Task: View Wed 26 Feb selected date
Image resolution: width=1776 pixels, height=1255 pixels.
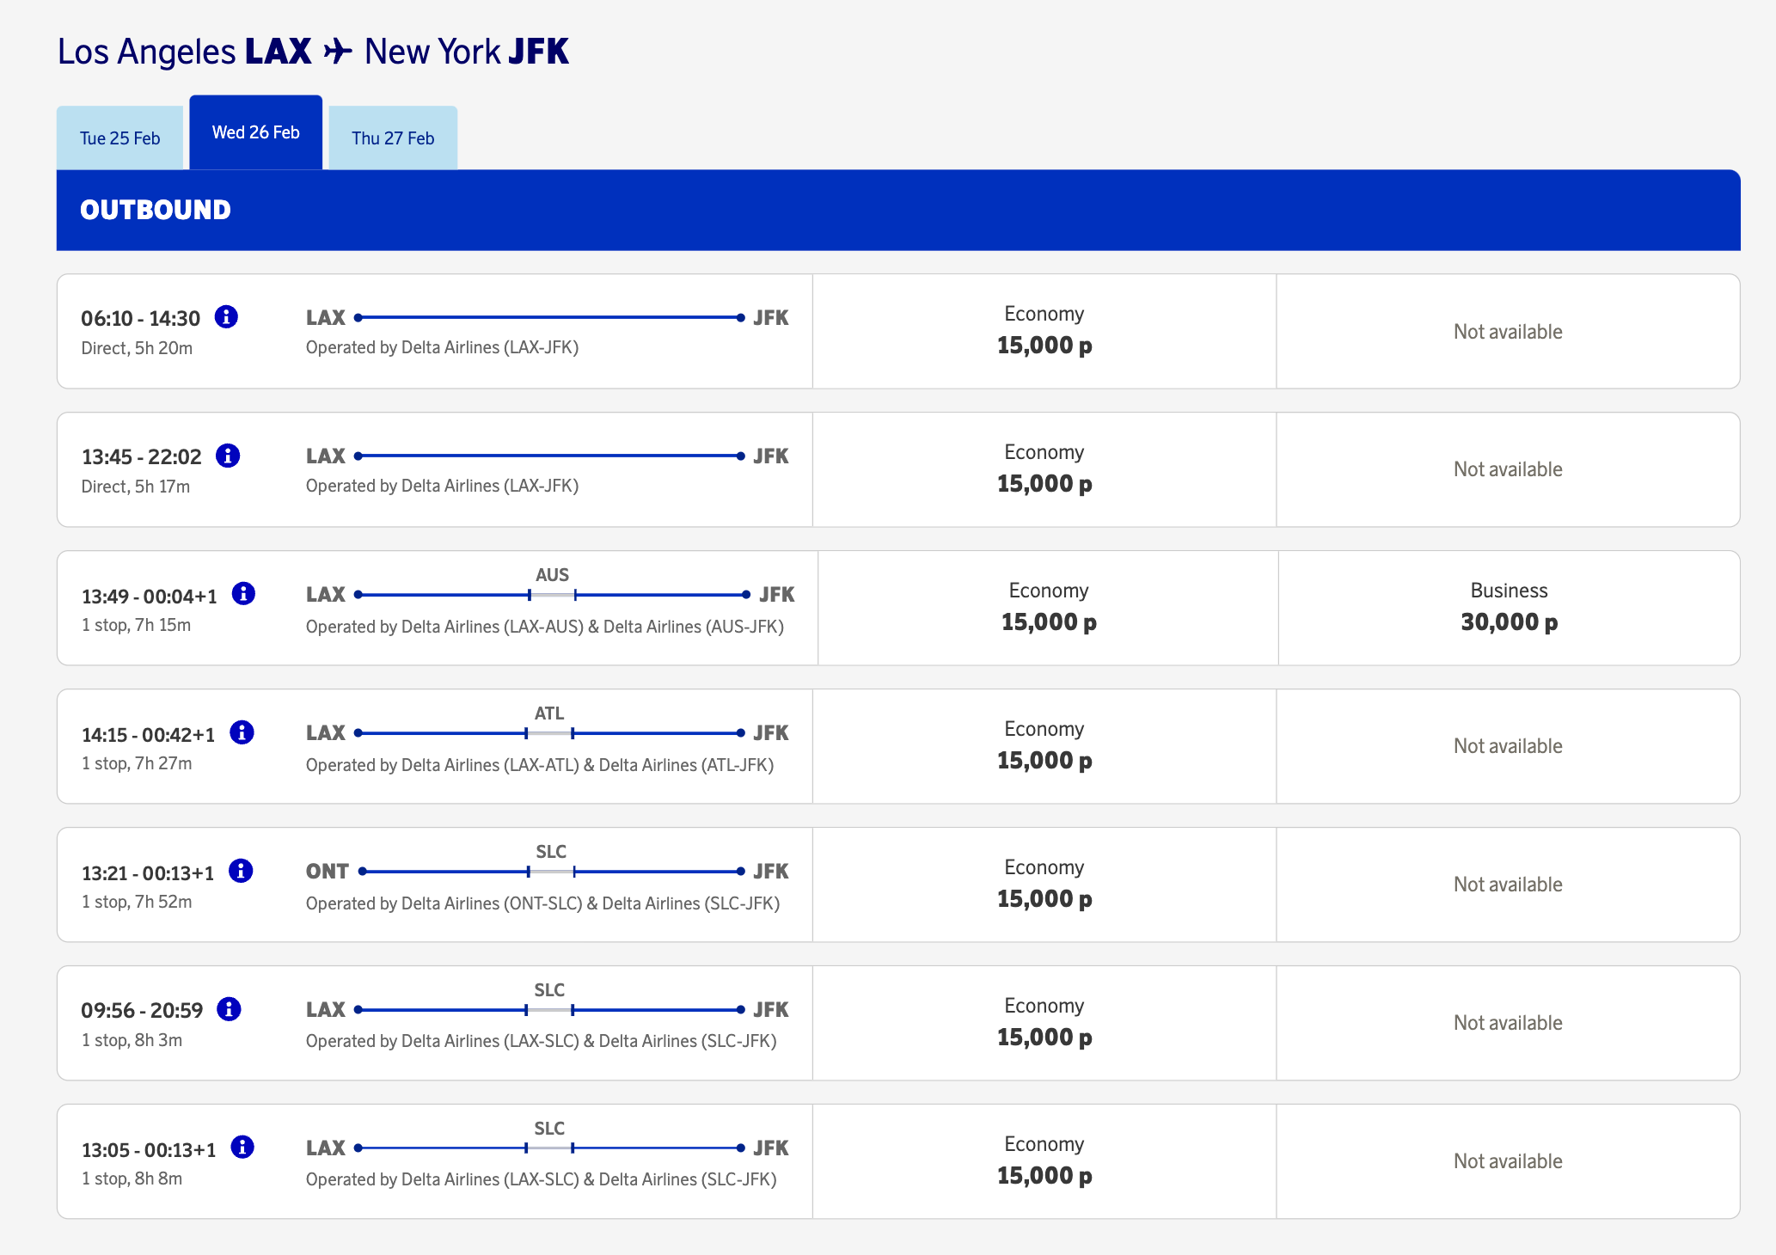Action: (x=255, y=133)
